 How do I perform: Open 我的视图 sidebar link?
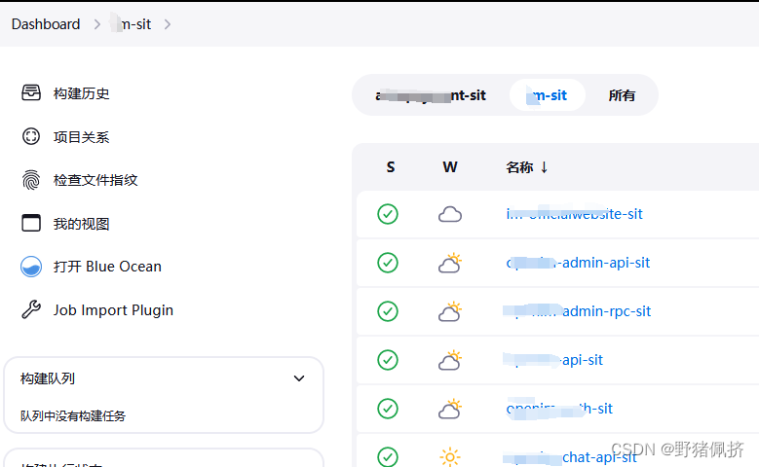(81, 224)
